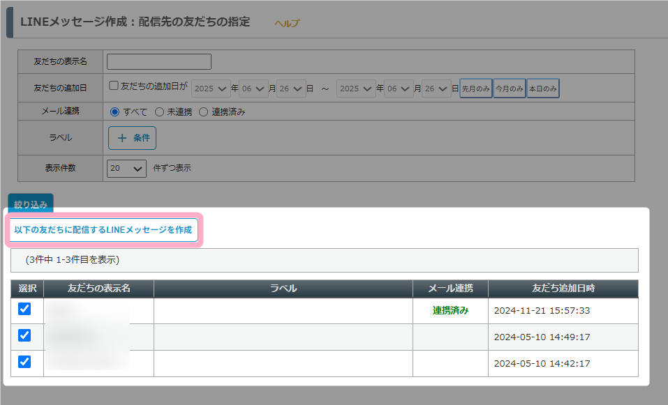Uncheck the row added 2024-11-21 15:57:33
The width and height of the screenshot is (668, 405).
point(24,309)
